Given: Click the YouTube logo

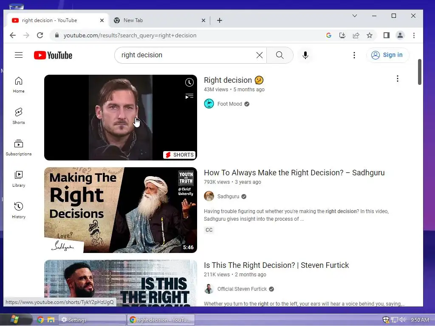Looking at the screenshot, I should click(x=53, y=55).
